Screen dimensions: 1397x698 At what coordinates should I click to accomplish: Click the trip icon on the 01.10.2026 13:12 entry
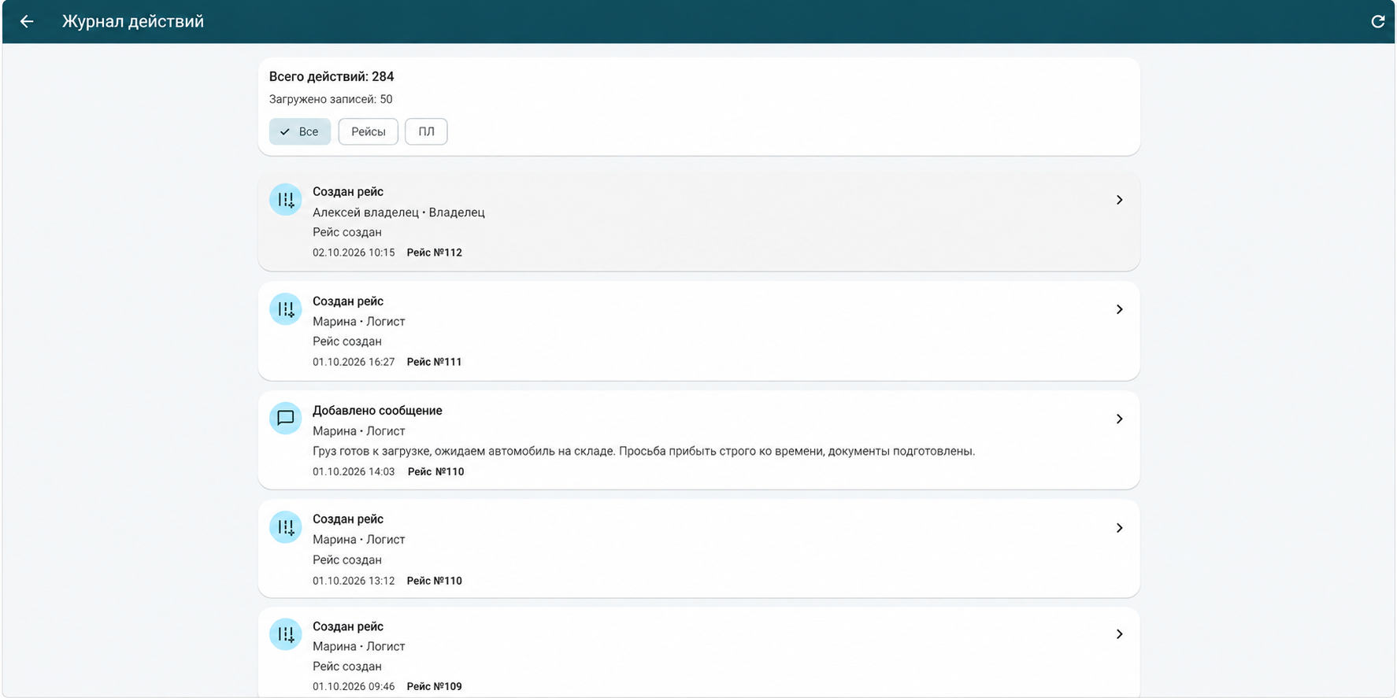286,527
